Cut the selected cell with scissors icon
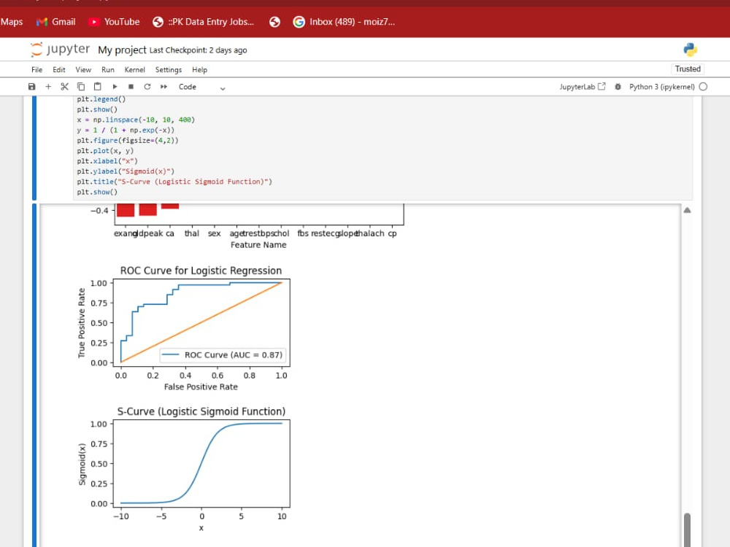This screenshot has width=730, height=547. pos(64,87)
